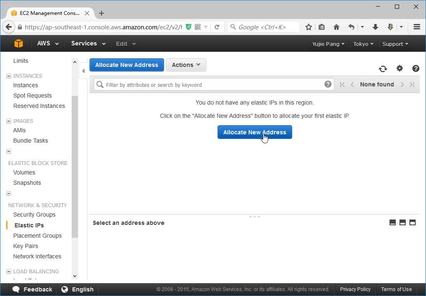The height and width of the screenshot is (296, 426).
Task: Open Reserved Instances in sidebar
Action: point(39,106)
